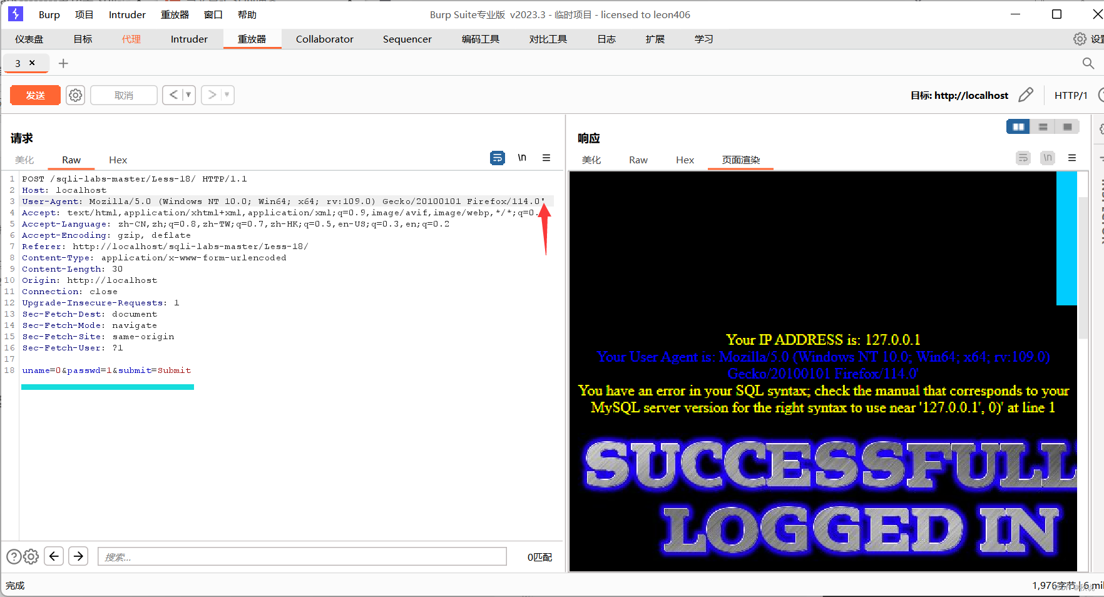Click the POST /sqli-labs-master/Less-18/ request line

point(135,179)
